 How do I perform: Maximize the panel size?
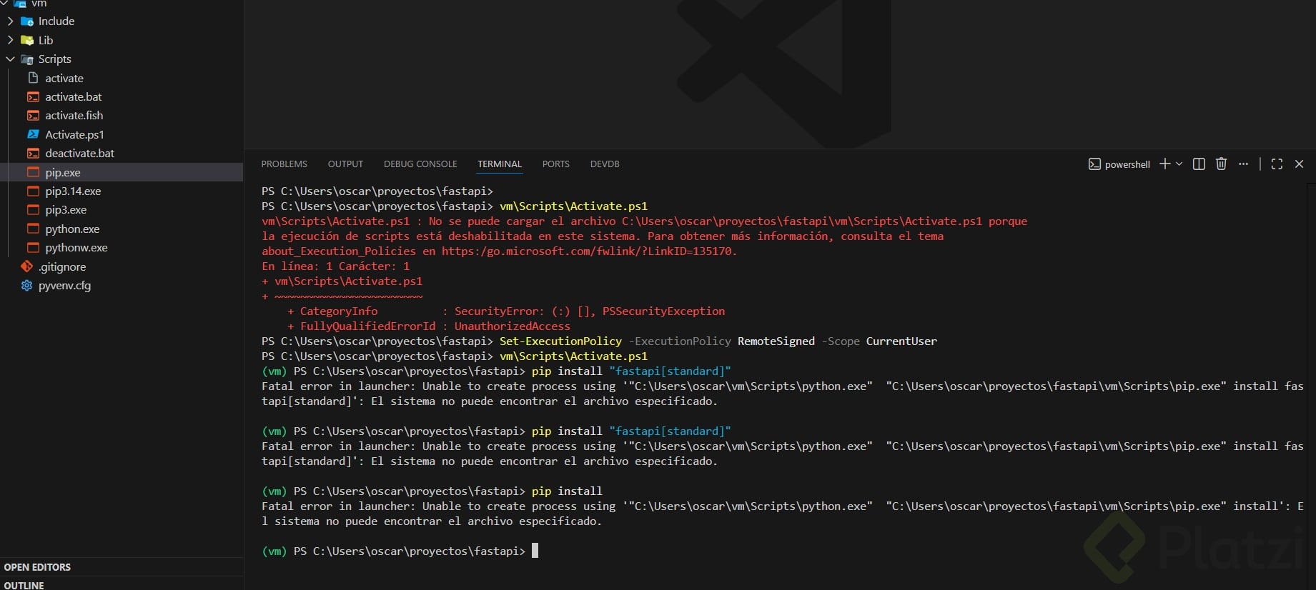coord(1277,164)
